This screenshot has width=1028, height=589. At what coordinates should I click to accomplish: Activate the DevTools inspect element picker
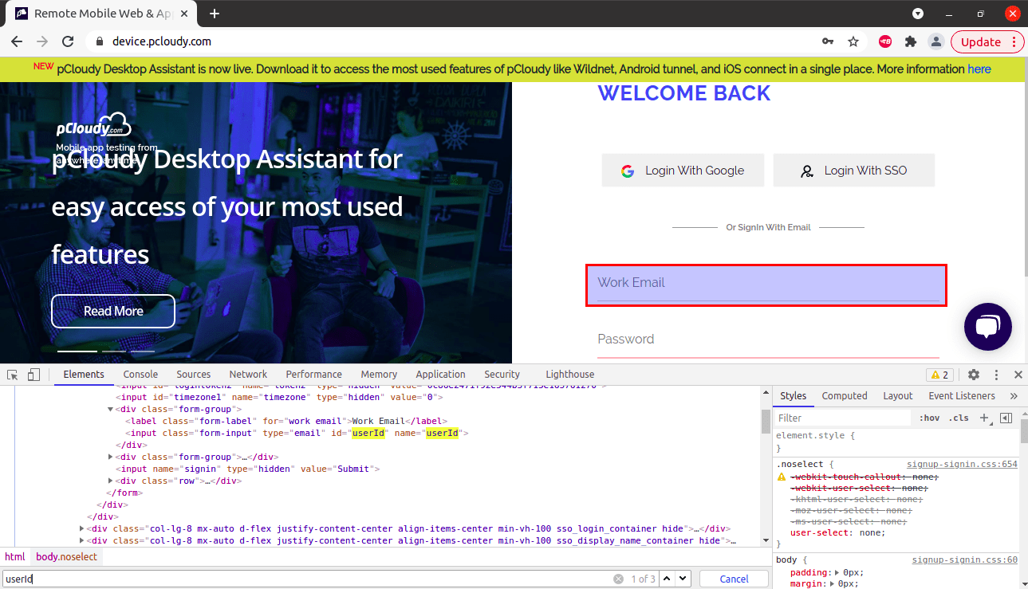click(x=13, y=375)
